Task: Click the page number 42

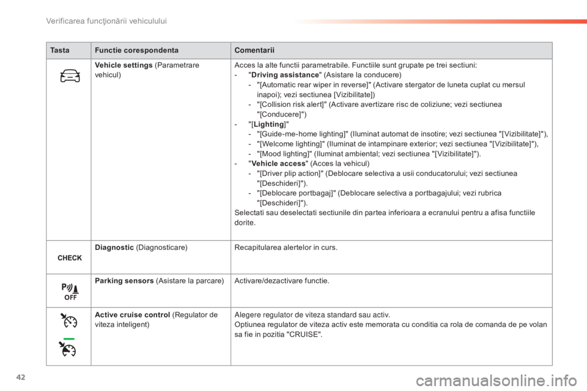Action: 21,377
